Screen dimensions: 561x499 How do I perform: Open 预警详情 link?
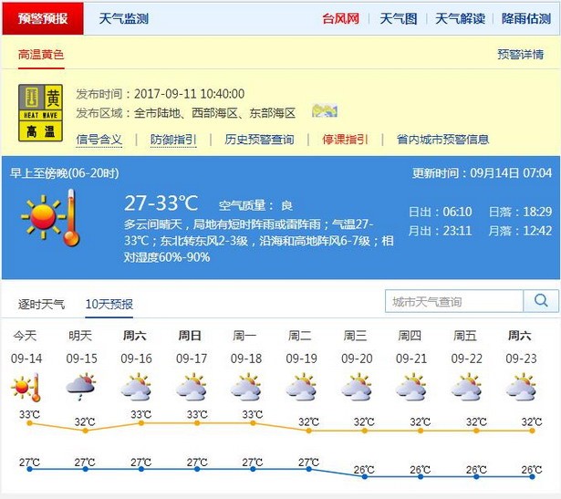pyautogui.click(x=520, y=55)
